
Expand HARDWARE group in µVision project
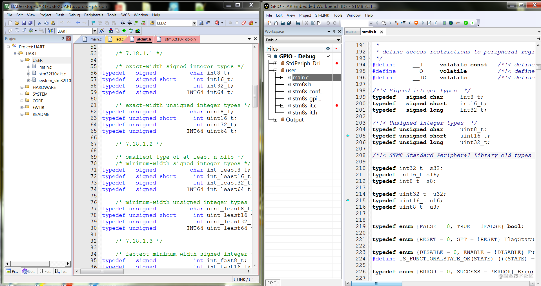(22, 87)
